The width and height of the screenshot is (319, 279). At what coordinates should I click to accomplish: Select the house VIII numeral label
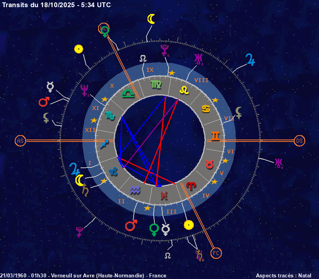(201, 81)
